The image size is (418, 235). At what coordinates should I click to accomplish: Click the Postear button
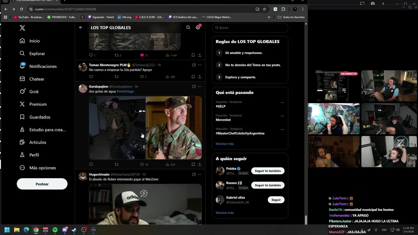tap(42, 184)
